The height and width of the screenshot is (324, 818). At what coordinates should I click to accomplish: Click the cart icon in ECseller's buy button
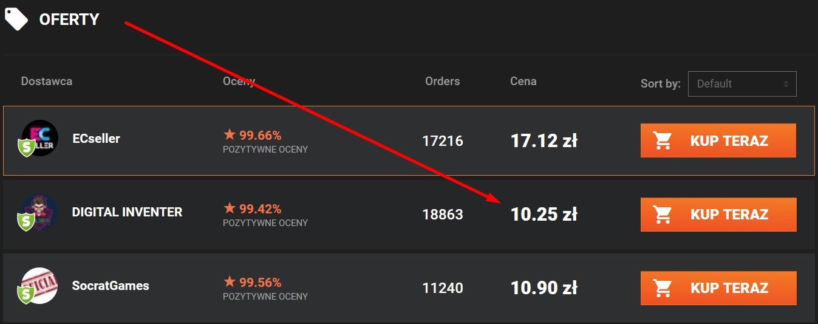(663, 141)
